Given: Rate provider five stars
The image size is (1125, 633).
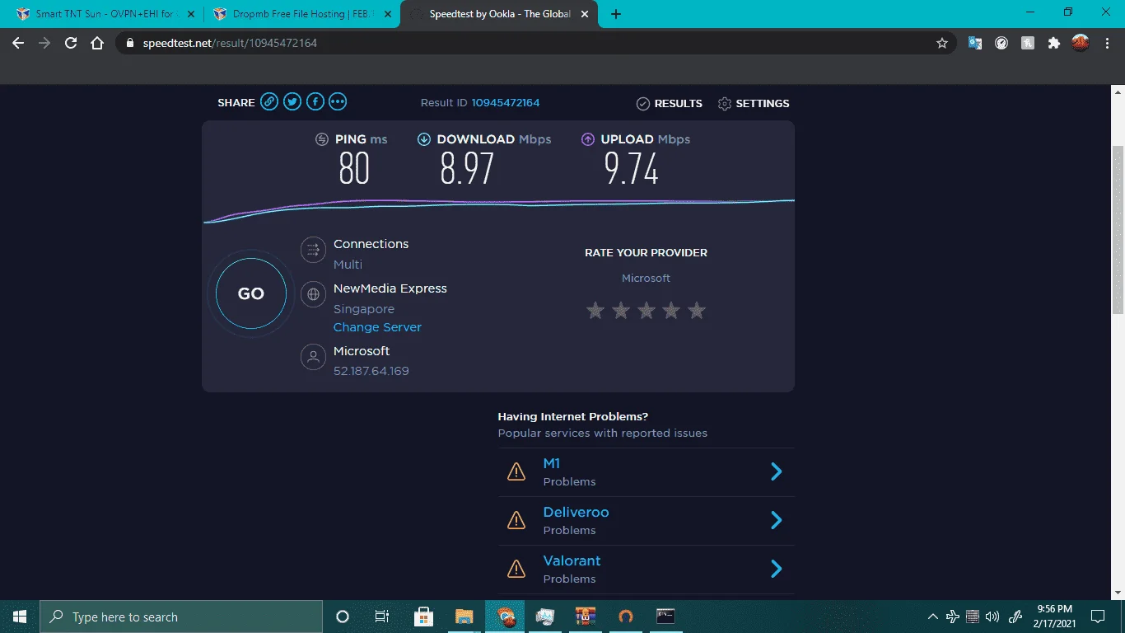Looking at the screenshot, I should coord(697,311).
